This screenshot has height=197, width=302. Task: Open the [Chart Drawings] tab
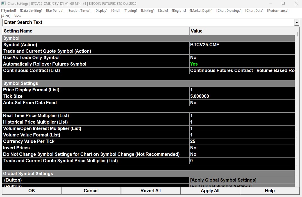pyautogui.click(x=229, y=11)
